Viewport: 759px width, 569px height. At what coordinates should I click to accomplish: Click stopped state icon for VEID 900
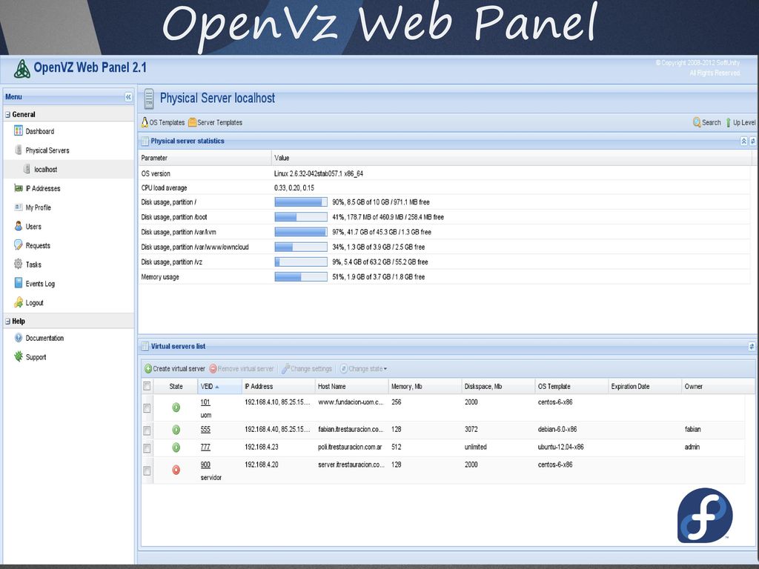176,470
